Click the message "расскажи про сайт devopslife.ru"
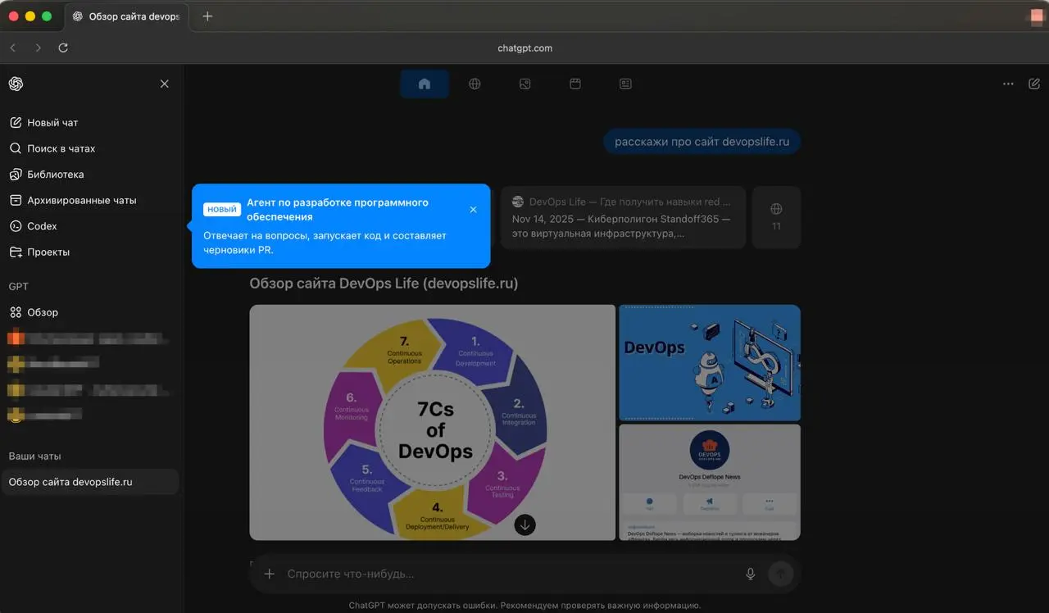1049x613 pixels. coord(702,142)
